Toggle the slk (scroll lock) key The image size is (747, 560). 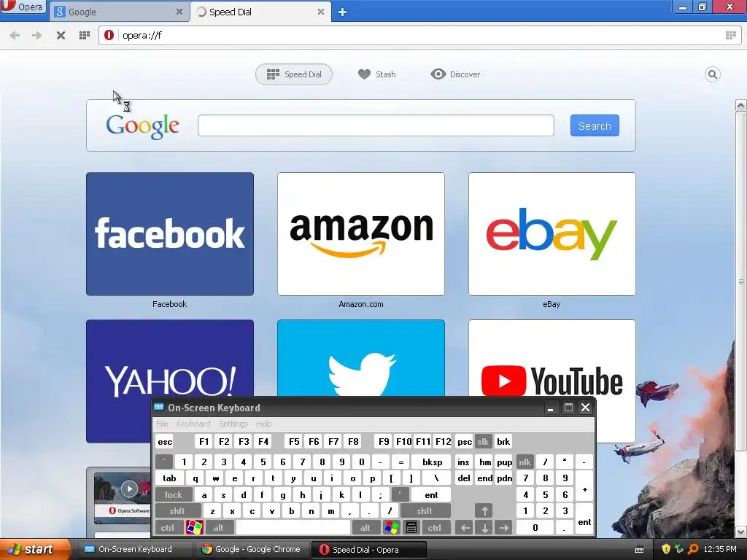(483, 441)
